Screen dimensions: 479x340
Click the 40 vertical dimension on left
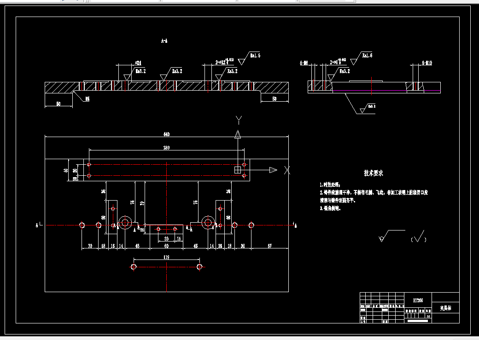click(65, 170)
